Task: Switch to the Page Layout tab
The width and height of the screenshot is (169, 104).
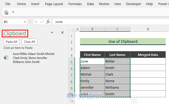Action: pos(54,4)
